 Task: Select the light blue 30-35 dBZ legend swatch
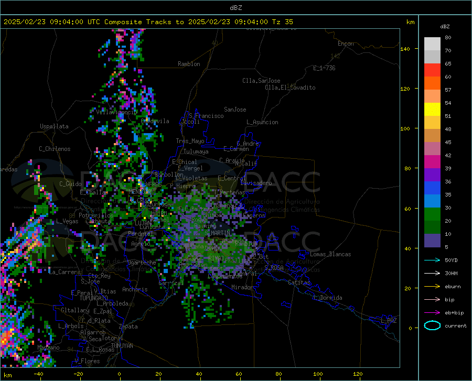[432, 201]
